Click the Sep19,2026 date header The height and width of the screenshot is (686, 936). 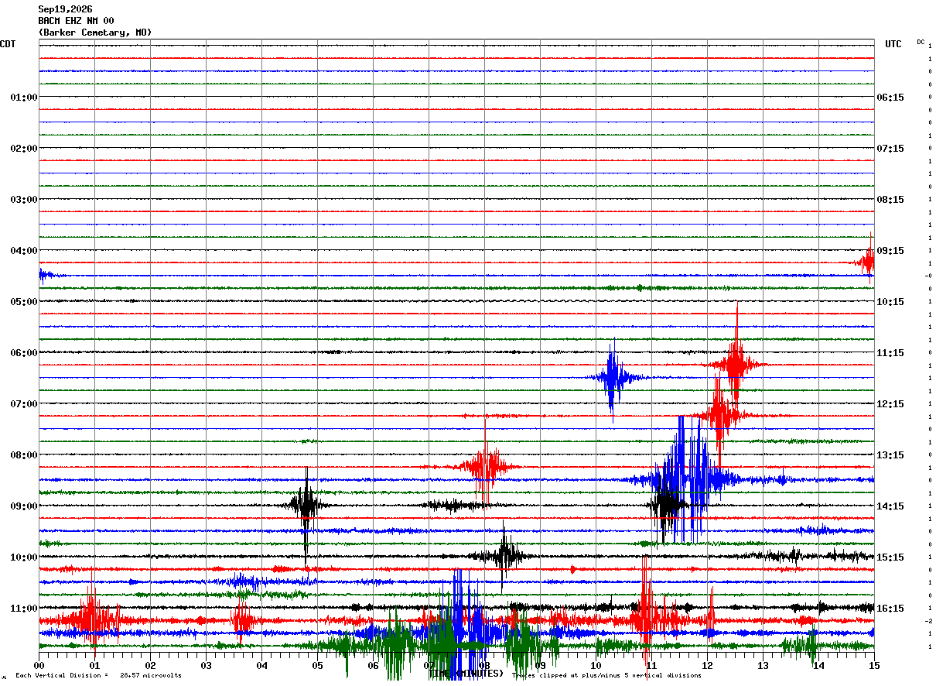click(65, 9)
